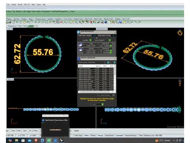Screen dimensions: 190x143
Task: Click green button beside Save Report
Action: (x=110, y=40)
